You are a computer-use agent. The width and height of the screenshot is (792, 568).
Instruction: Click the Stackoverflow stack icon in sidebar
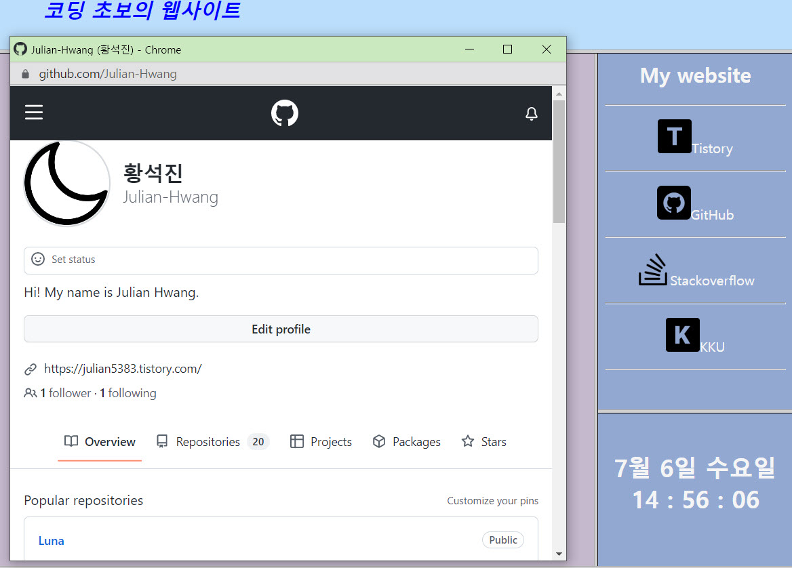click(652, 269)
